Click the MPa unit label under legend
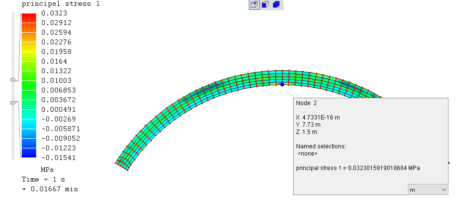The width and height of the screenshot is (460, 210). 47,170
